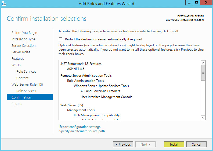Click Specify an alternate source path
The height and width of the screenshot is (151, 213).
tap(82, 131)
